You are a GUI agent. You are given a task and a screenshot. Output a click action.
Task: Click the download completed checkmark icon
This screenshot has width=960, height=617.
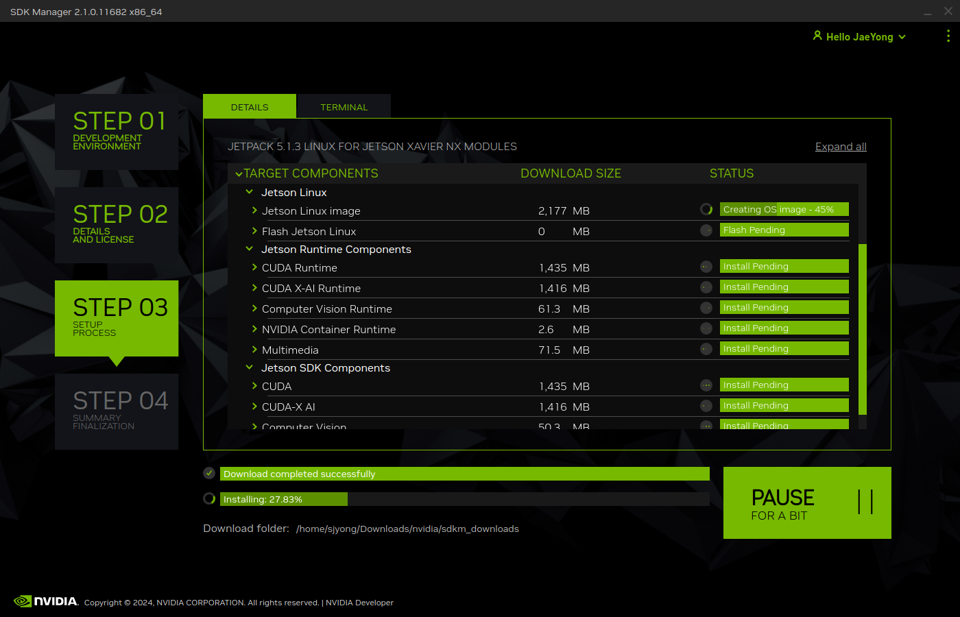(x=209, y=473)
